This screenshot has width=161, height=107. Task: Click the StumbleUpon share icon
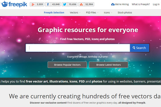[81, 4]
